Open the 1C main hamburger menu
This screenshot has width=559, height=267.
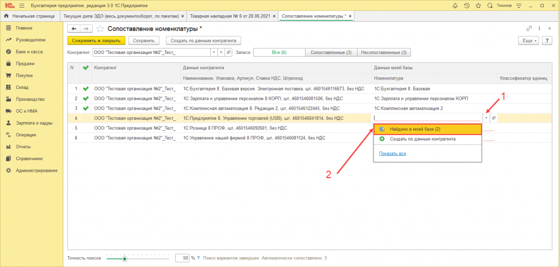coord(22,5)
